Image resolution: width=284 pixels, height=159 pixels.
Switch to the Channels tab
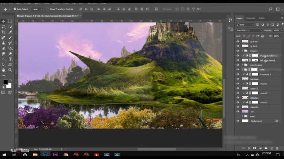click(251, 18)
